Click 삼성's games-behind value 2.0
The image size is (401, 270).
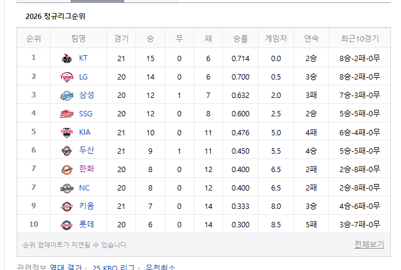[276, 96]
